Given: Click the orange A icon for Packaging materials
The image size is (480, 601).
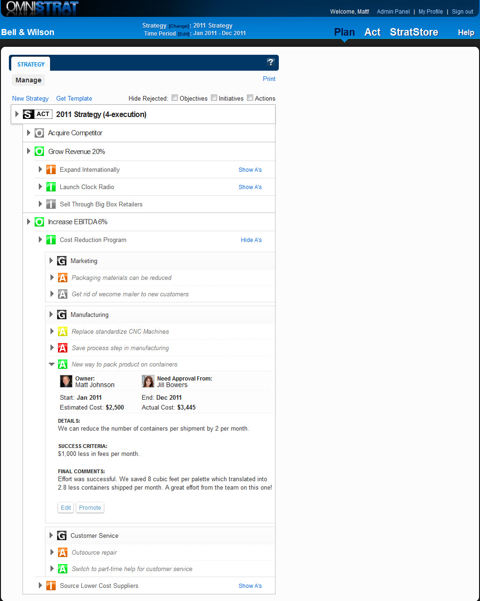Looking at the screenshot, I should (63, 278).
